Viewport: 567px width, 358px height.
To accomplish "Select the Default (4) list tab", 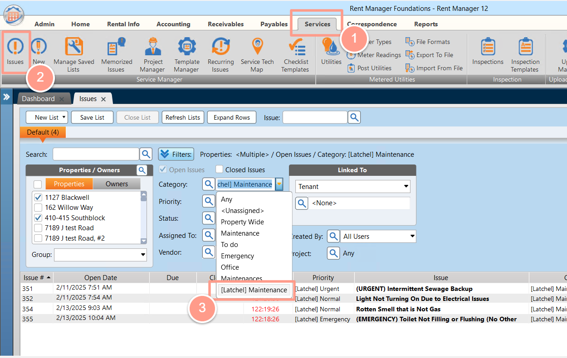I will click(43, 132).
